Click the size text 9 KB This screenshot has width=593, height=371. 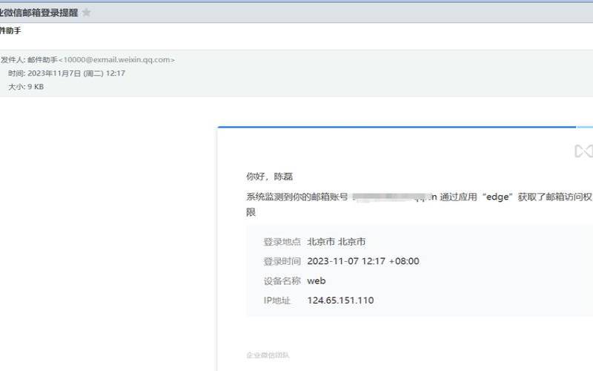(36, 87)
